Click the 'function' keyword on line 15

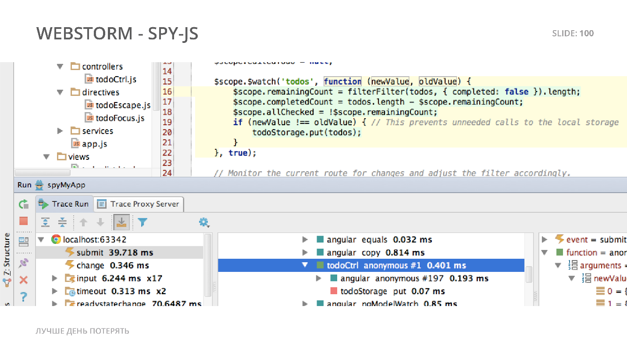point(343,81)
